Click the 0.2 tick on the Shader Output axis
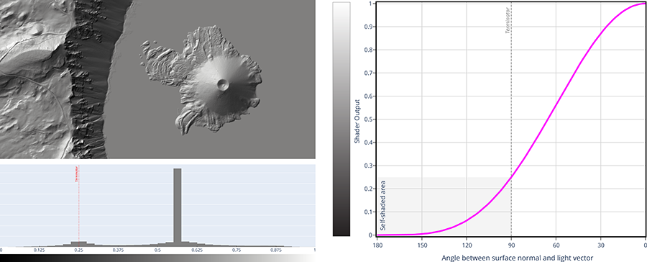The width and height of the screenshot is (647, 262). tap(370, 189)
